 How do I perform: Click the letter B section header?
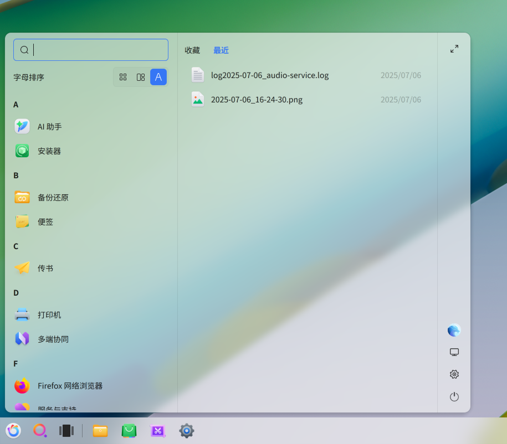click(x=16, y=175)
